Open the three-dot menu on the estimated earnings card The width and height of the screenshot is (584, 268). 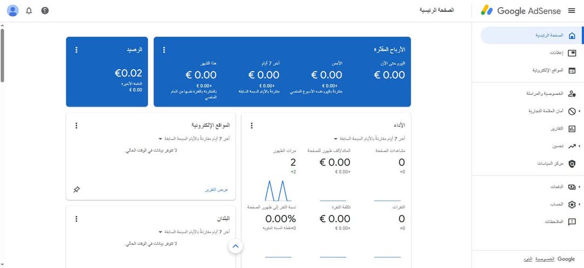tap(164, 50)
